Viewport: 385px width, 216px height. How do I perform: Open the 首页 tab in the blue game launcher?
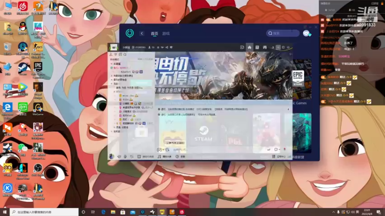click(x=154, y=34)
